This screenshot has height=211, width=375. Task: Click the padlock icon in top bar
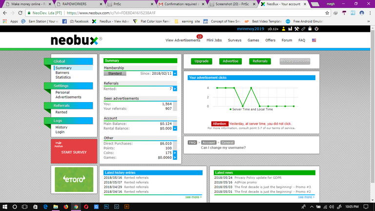click(310, 29)
